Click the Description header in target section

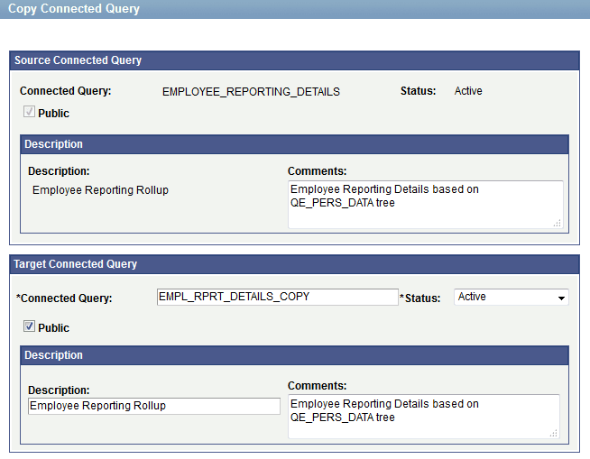pos(53,355)
